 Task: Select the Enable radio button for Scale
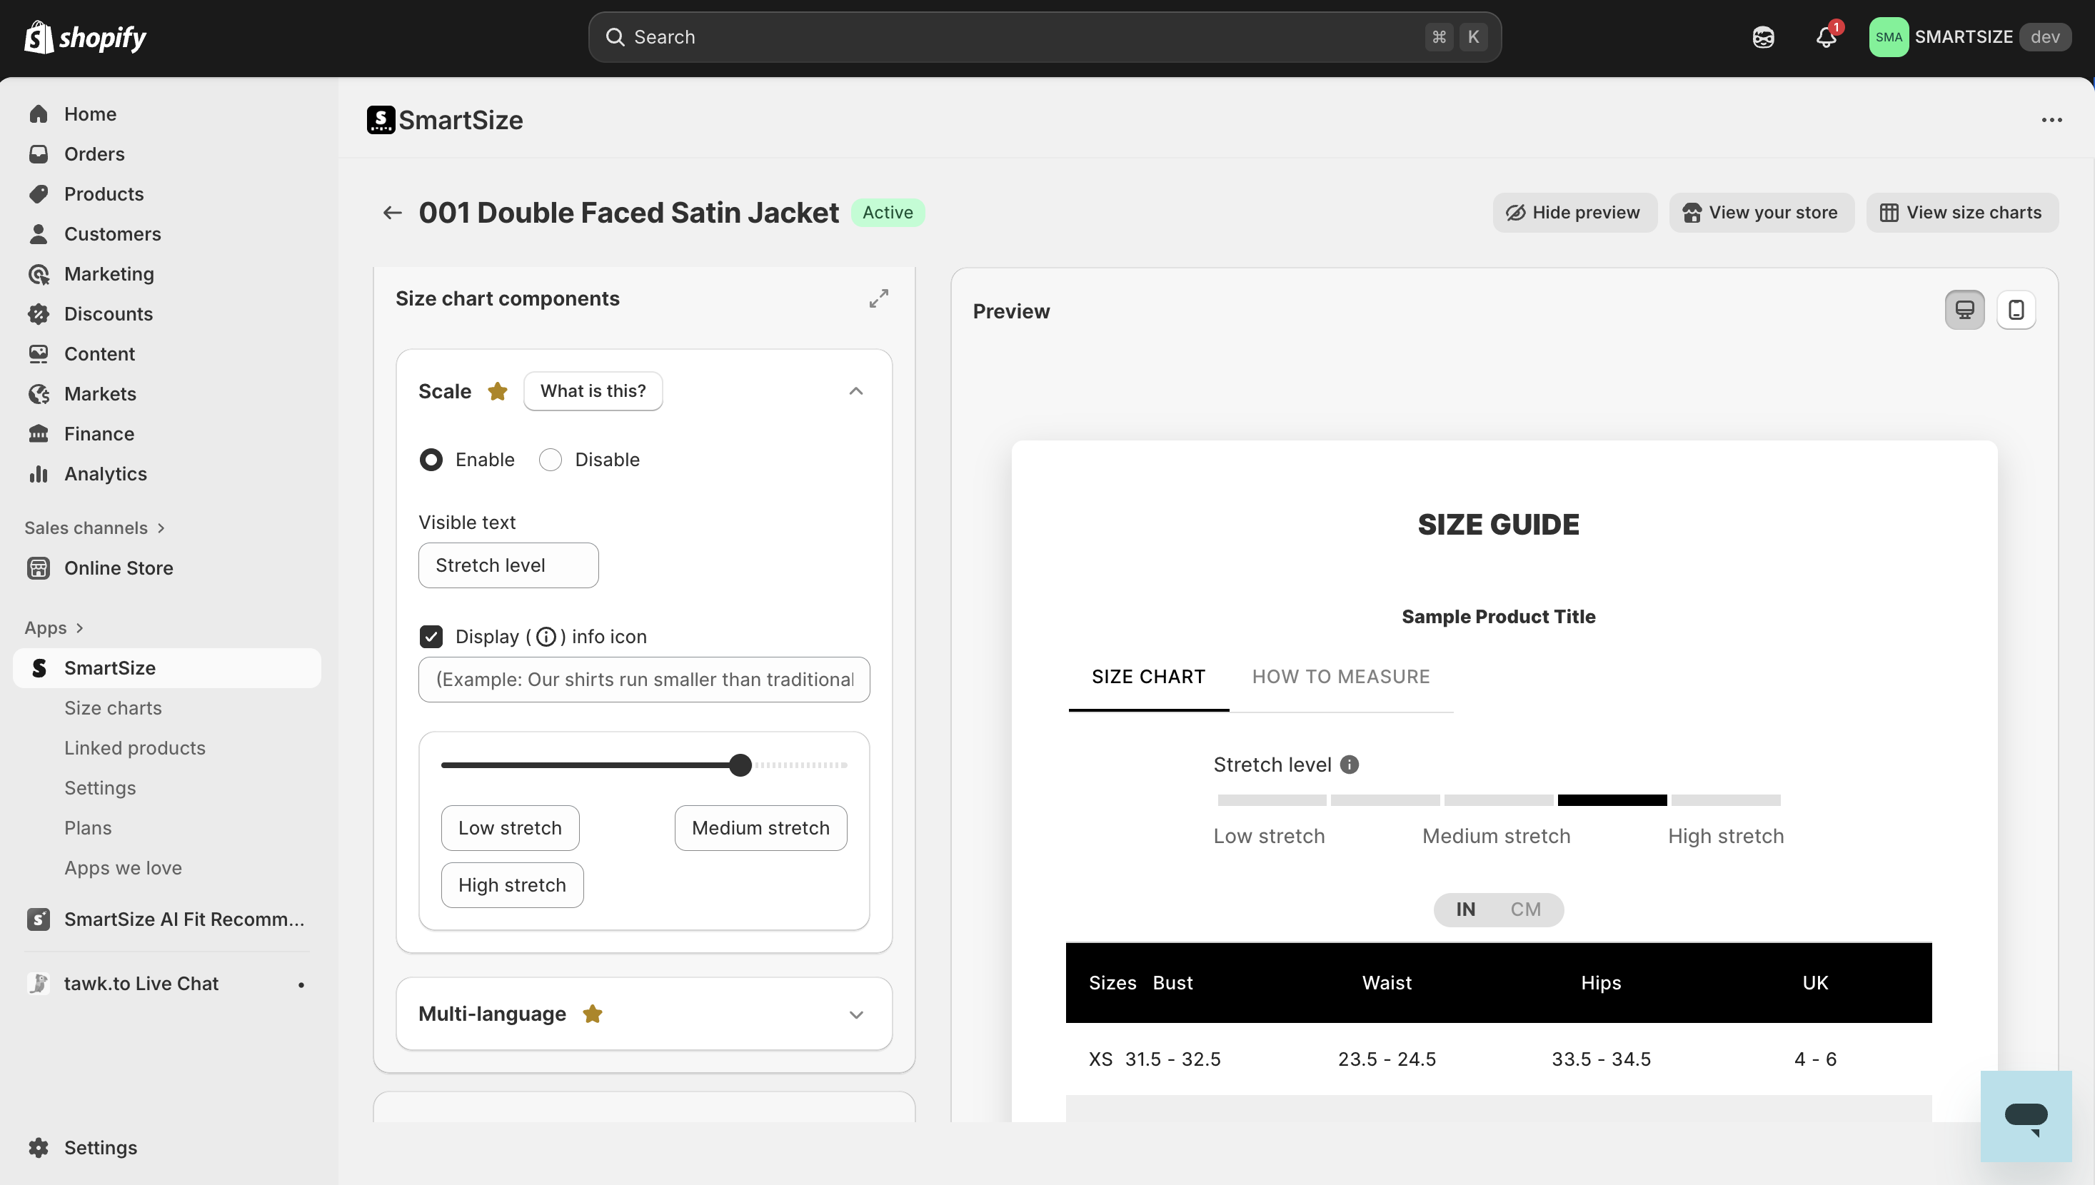coord(431,460)
